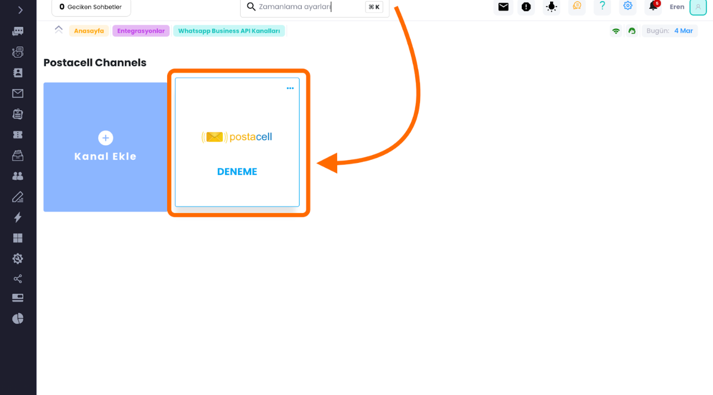Open the people group icon in sidebar
The width and height of the screenshot is (713, 395).
[x=18, y=176]
